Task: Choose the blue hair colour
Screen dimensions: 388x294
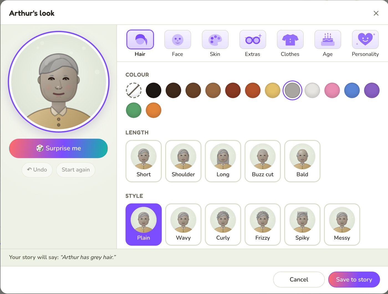Action: pos(352,90)
